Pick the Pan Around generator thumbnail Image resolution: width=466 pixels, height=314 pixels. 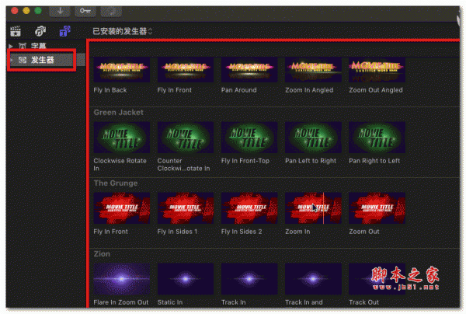[x=249, y=70]
